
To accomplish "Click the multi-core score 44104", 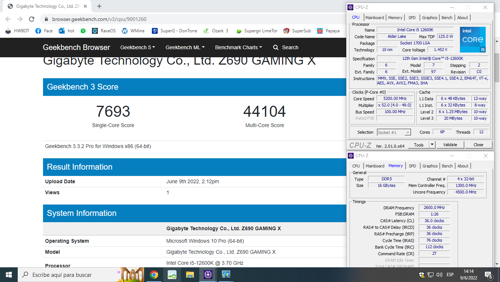I will pyautogui.click(x=265, y=111).
